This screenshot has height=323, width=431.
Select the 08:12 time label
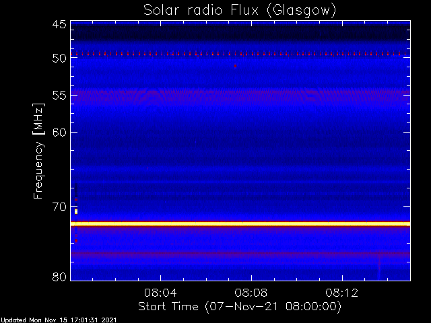click(342, 293)
